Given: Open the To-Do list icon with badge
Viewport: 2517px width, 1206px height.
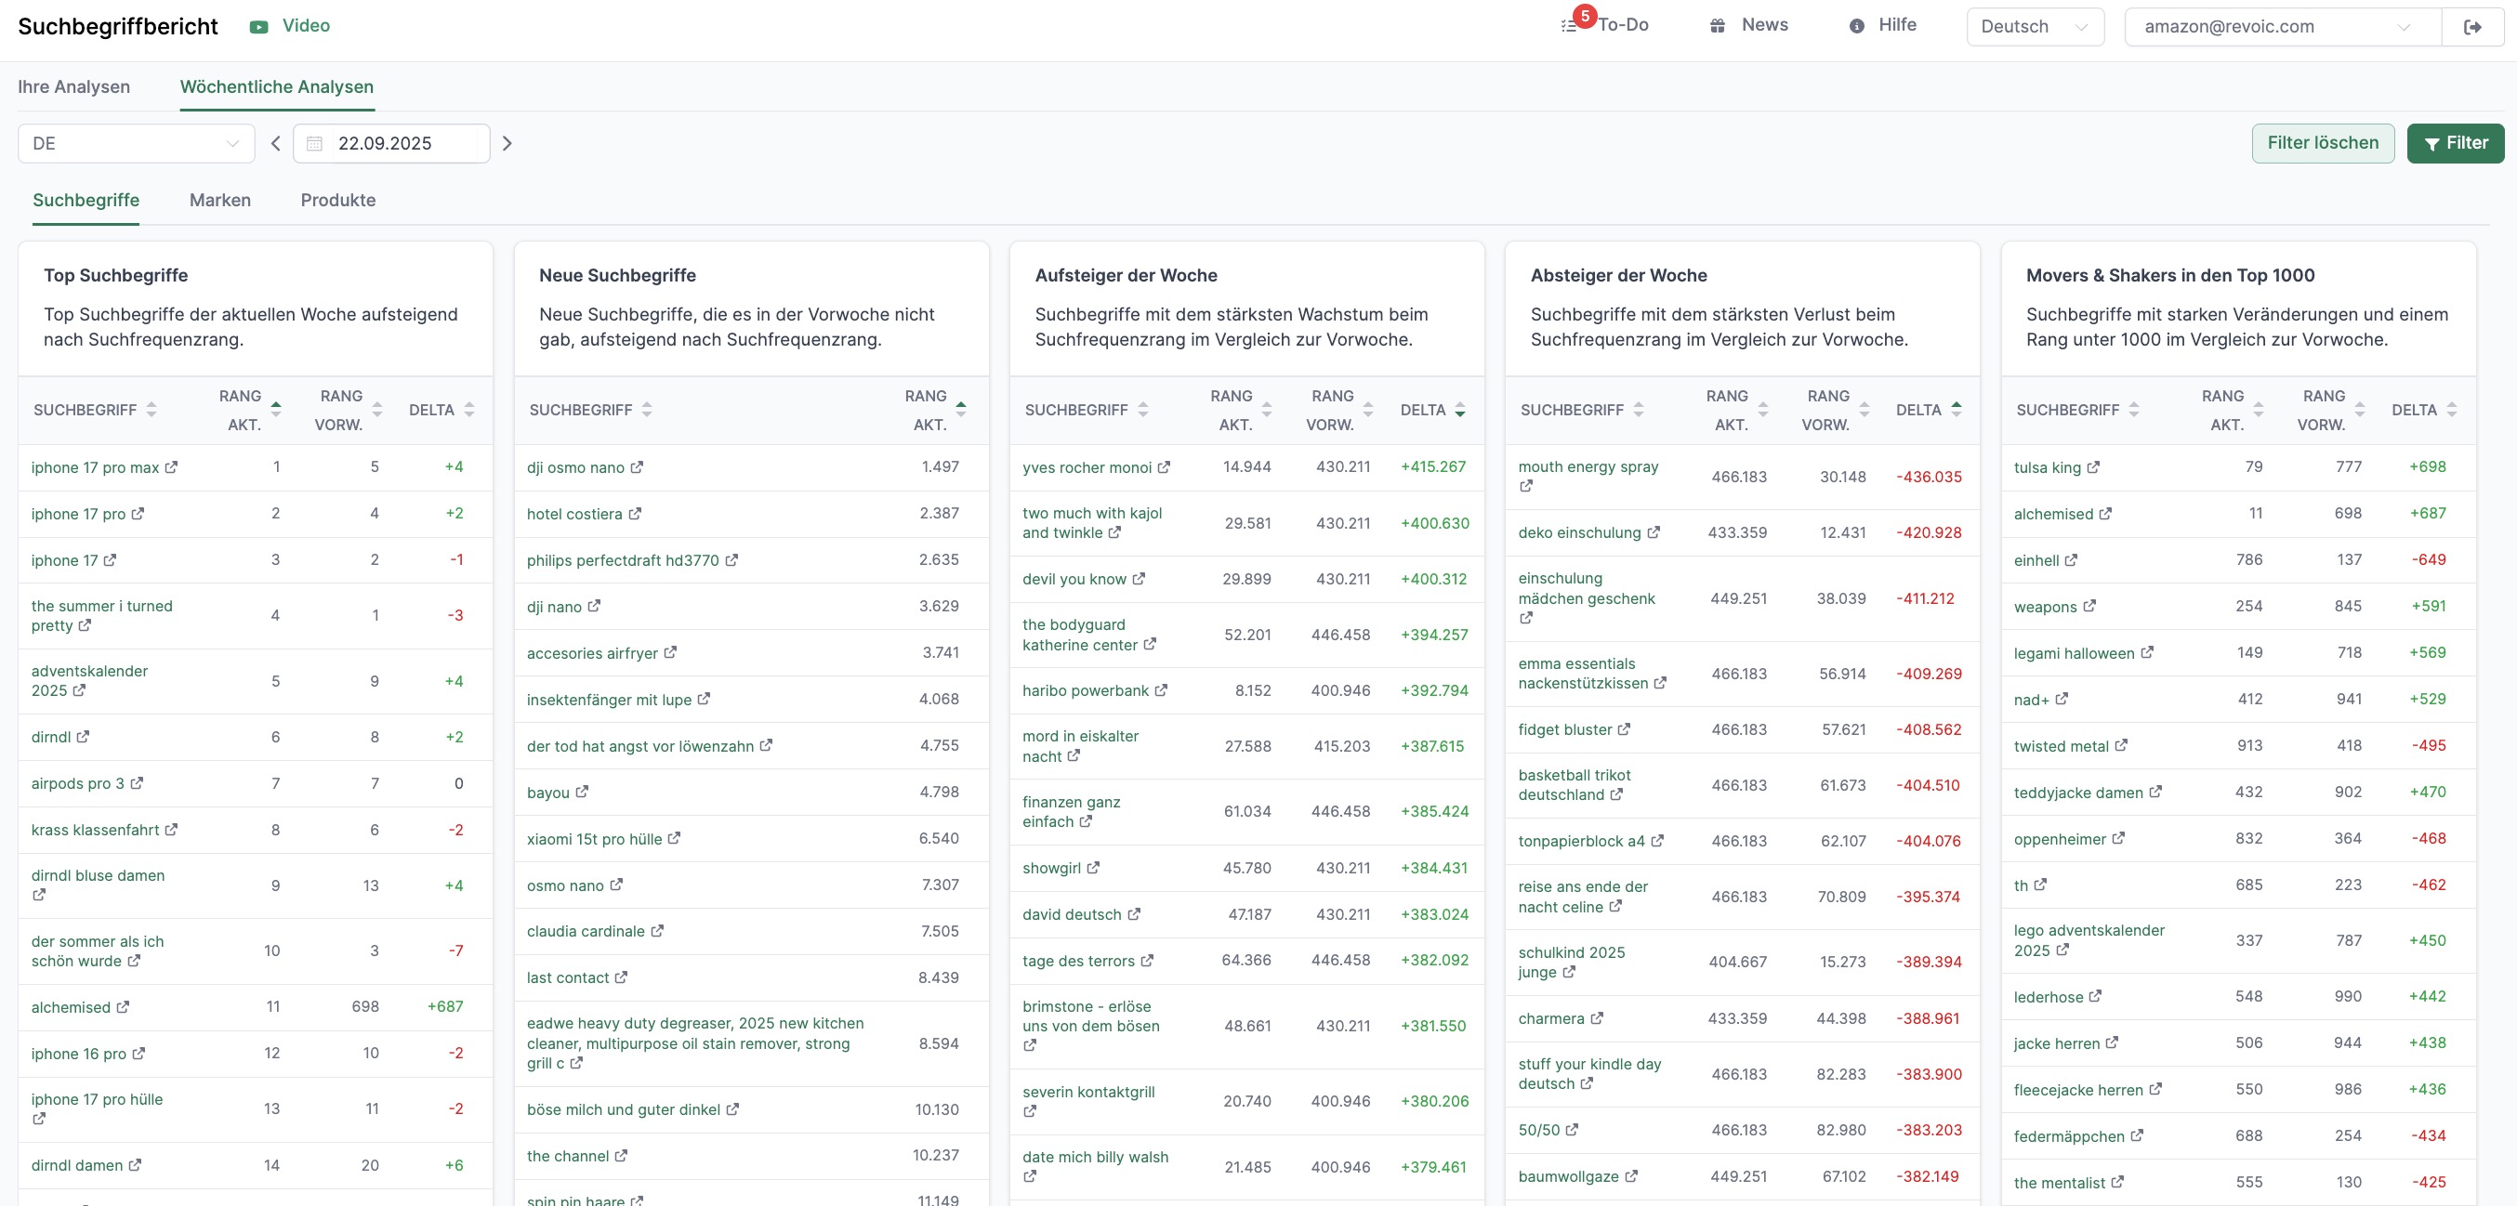Looking at the screenshot, I should (1569, 26).
